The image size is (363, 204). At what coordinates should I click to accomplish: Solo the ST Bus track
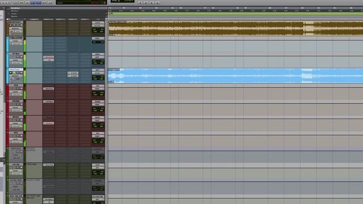click(18, 57)
